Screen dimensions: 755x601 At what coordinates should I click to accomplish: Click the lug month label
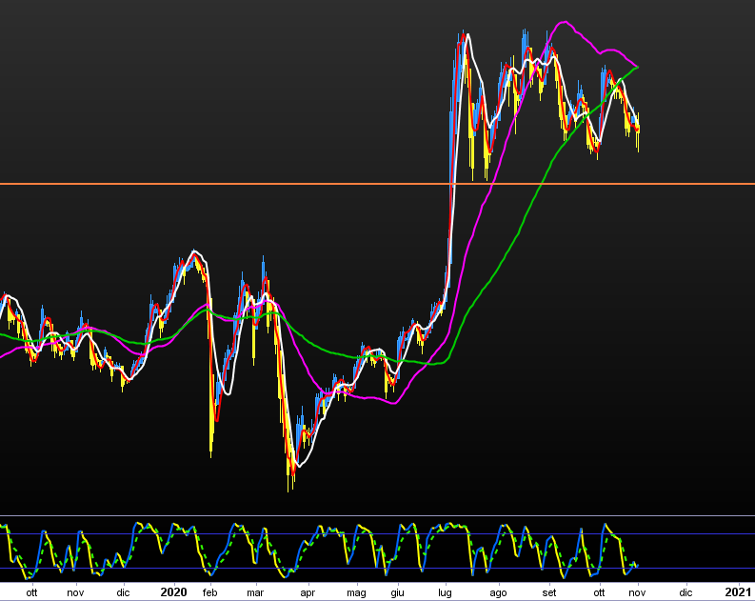point(445,592)
